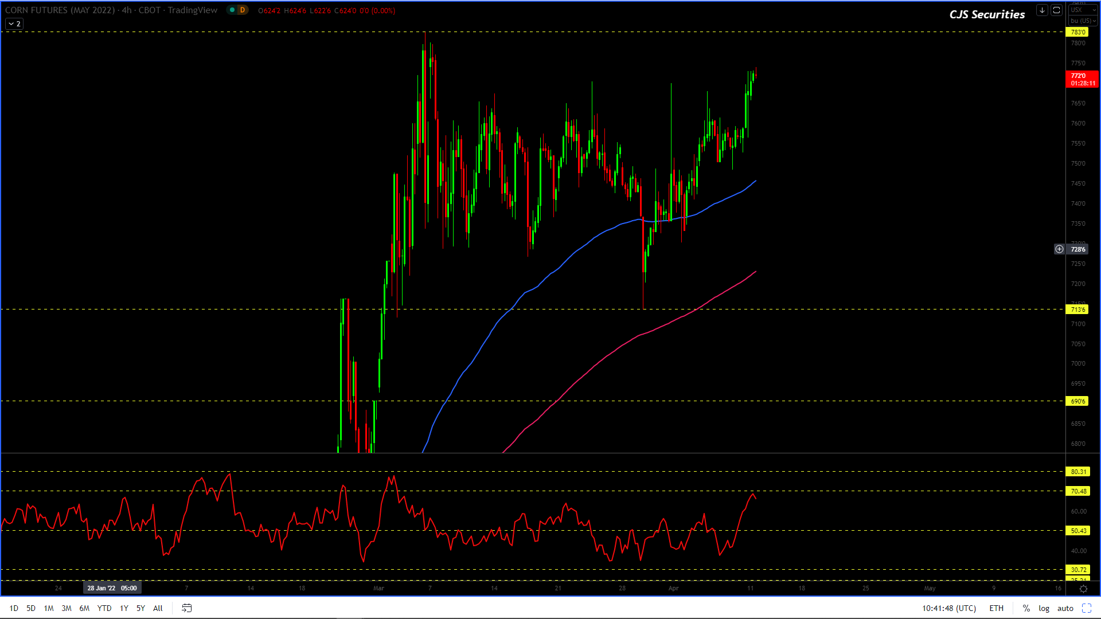Click the Go to date calendar icon
This screenshot has height=619, width=1101.
(x=186, y=608)
